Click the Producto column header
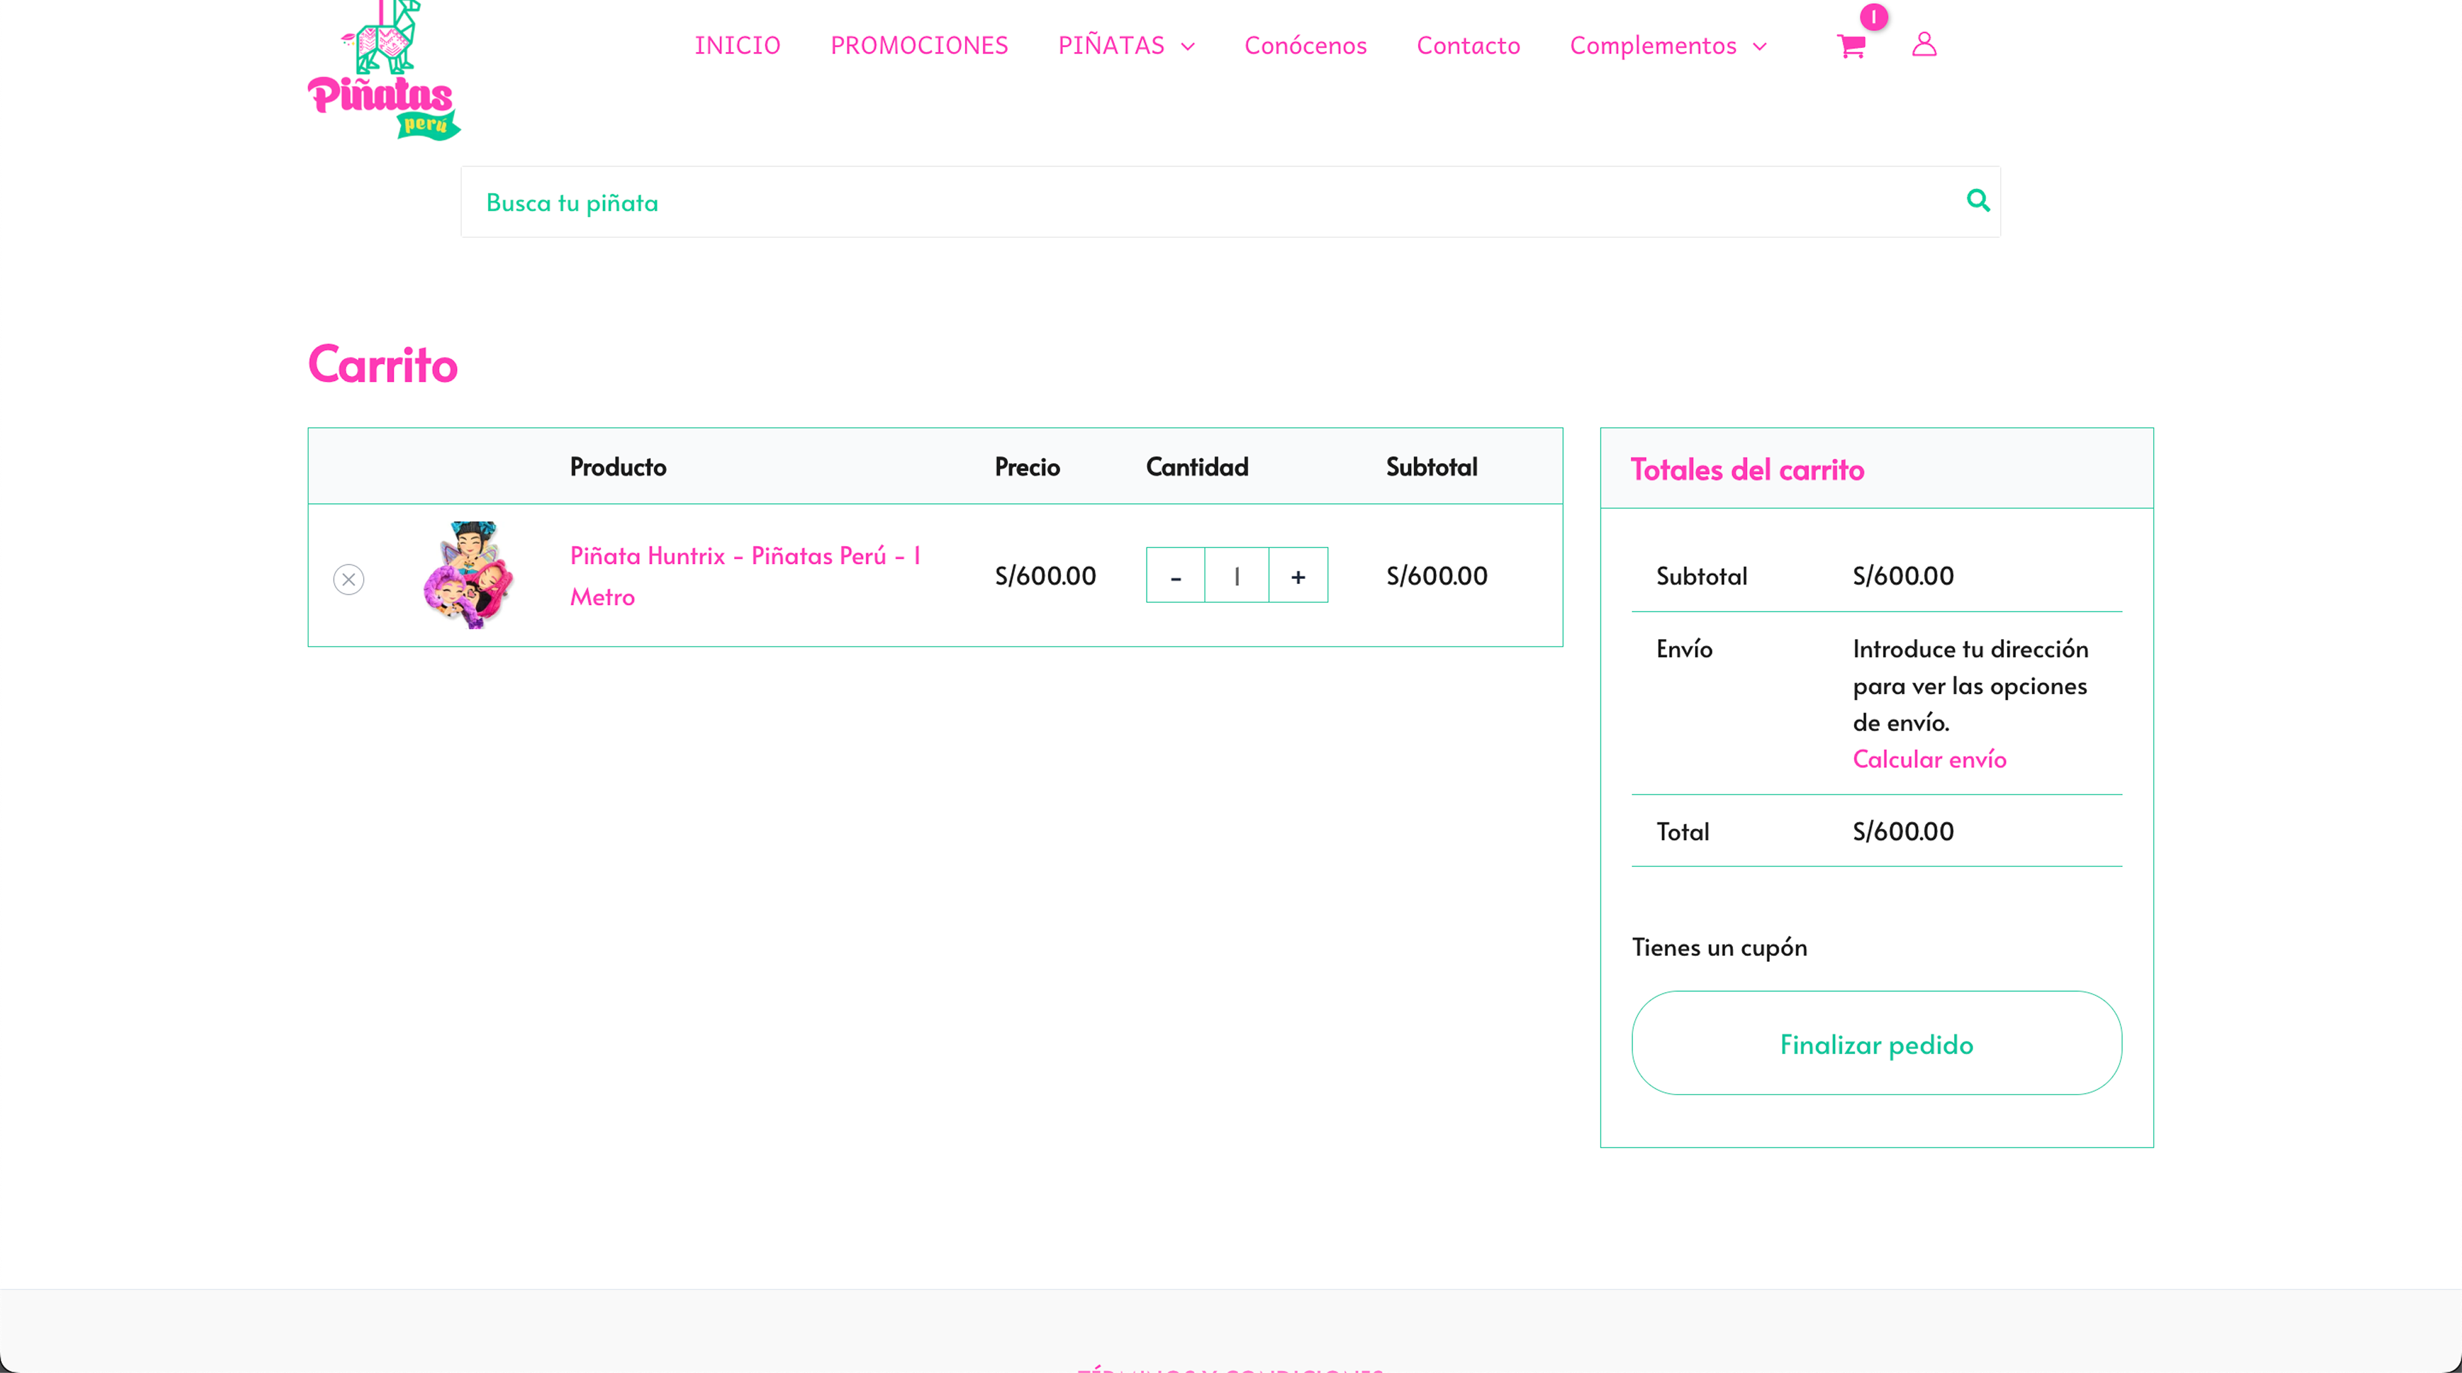Viewport: 2462px width, 1373px height. click(618, 467)
